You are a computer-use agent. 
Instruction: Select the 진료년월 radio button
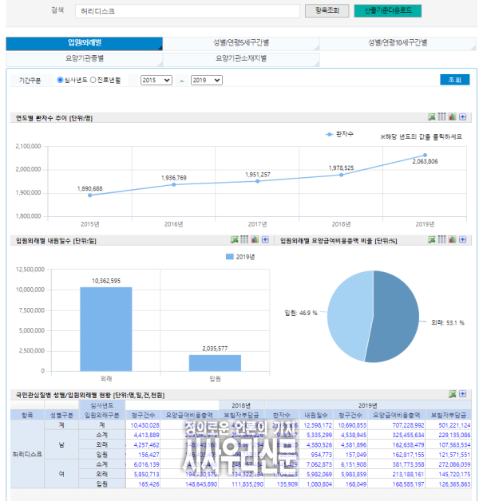[93, 80]
